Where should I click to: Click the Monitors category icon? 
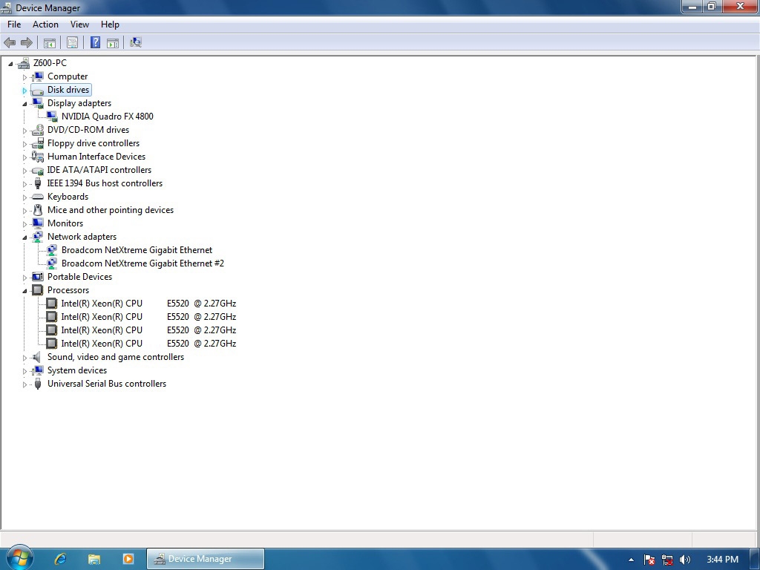(x=38, y=223)
